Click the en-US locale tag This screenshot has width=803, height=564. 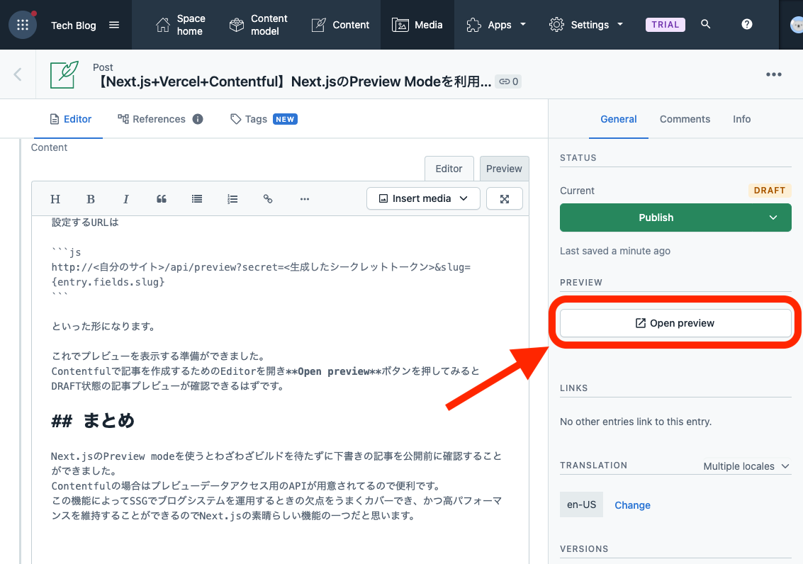coord(581,504)
